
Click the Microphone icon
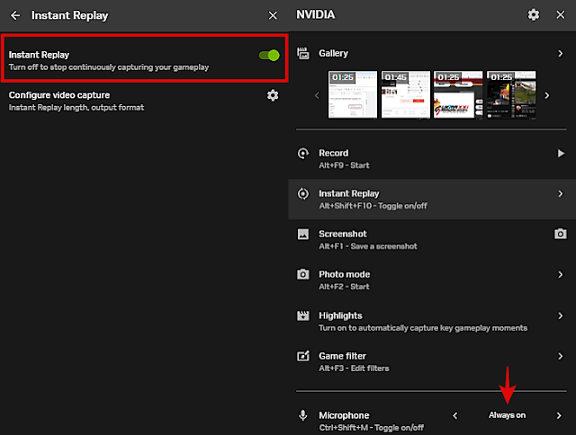[303, 415]
